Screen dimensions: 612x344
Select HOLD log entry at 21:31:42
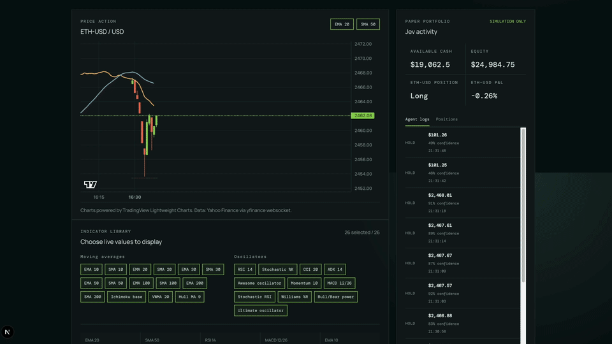pos(463,173)
